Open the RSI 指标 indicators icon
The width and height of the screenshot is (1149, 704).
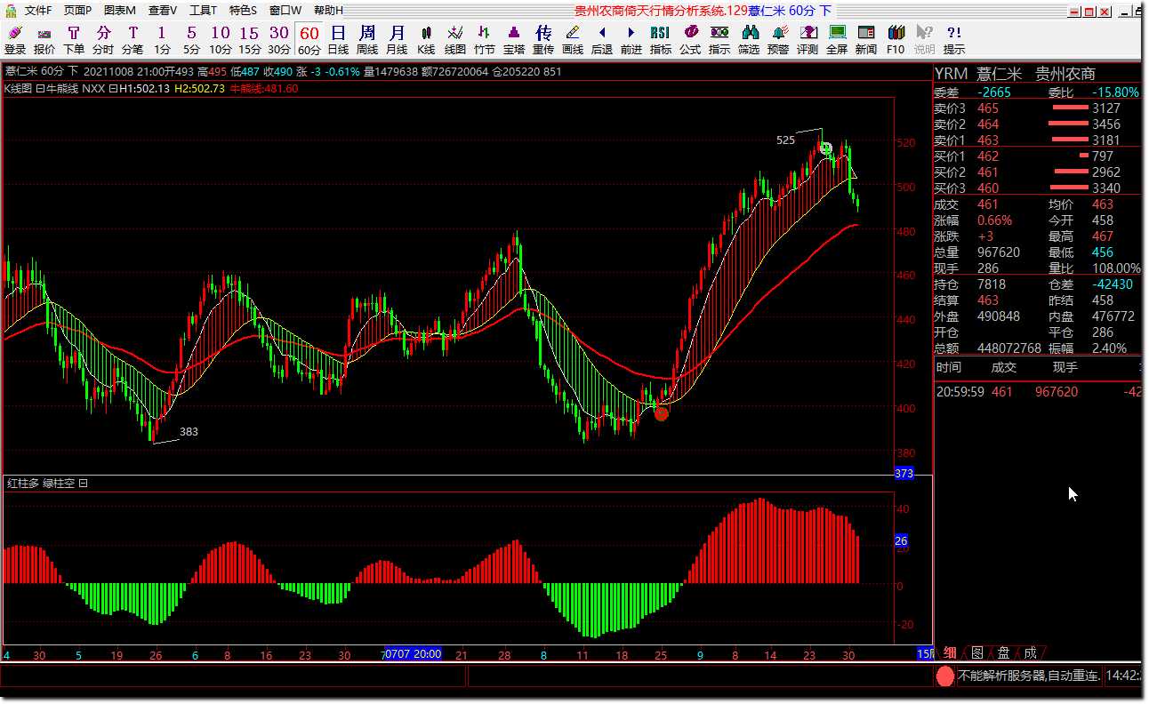click(x=661, y=40)
